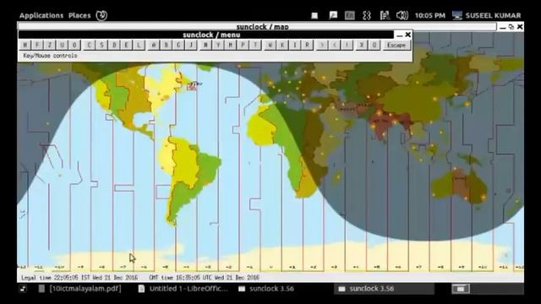Click the L button in sunclock menu
This screenshot has height=304, width=541.
(x=139, y=45)
